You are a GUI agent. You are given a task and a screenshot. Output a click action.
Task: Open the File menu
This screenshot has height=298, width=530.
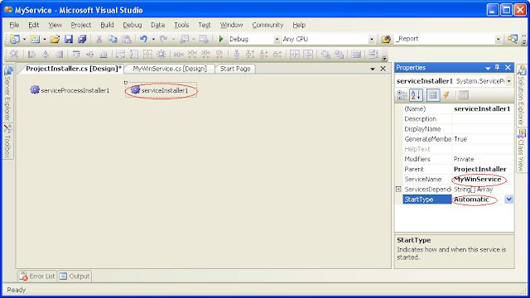[x=14, y=25]
